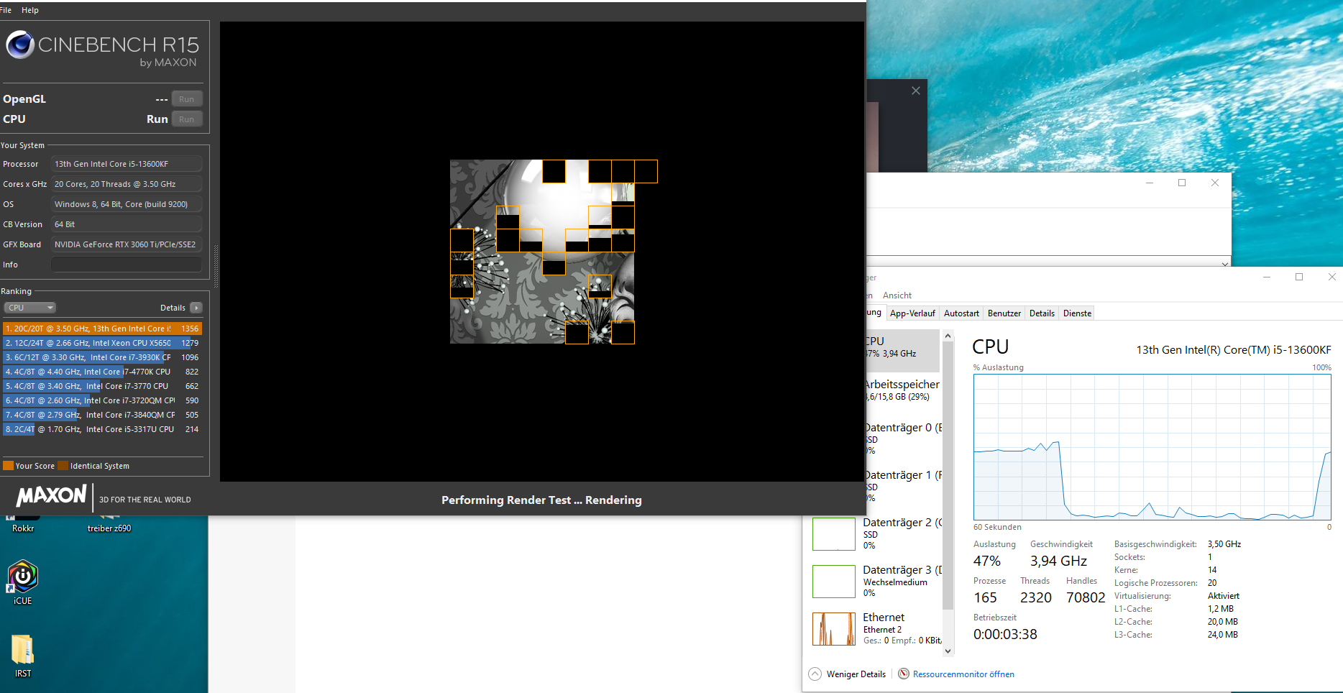
Task: Select the Core i7-4770K ranking row
Action: 102,372
